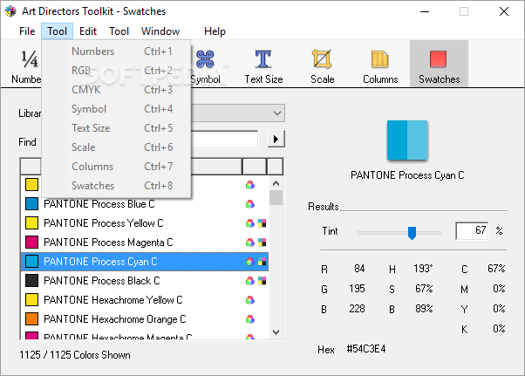Select PANTONE Hexachrome Yellow C row

click(145, 299)
